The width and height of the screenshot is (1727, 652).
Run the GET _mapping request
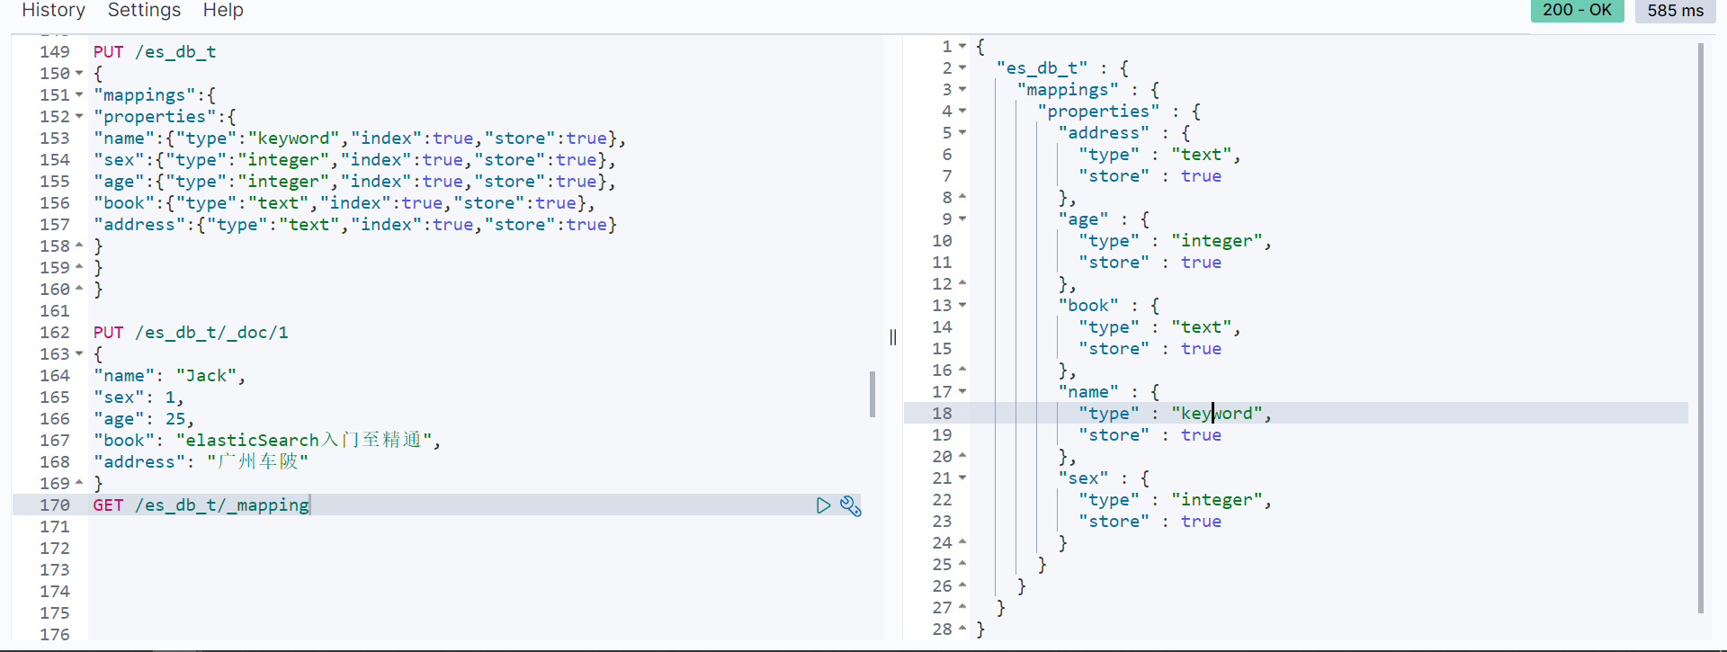pyautogui.click(x=823, y=505)
